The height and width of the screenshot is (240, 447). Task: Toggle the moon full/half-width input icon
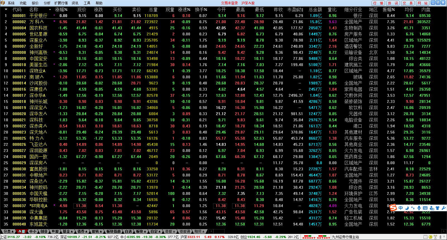point(407,208)
